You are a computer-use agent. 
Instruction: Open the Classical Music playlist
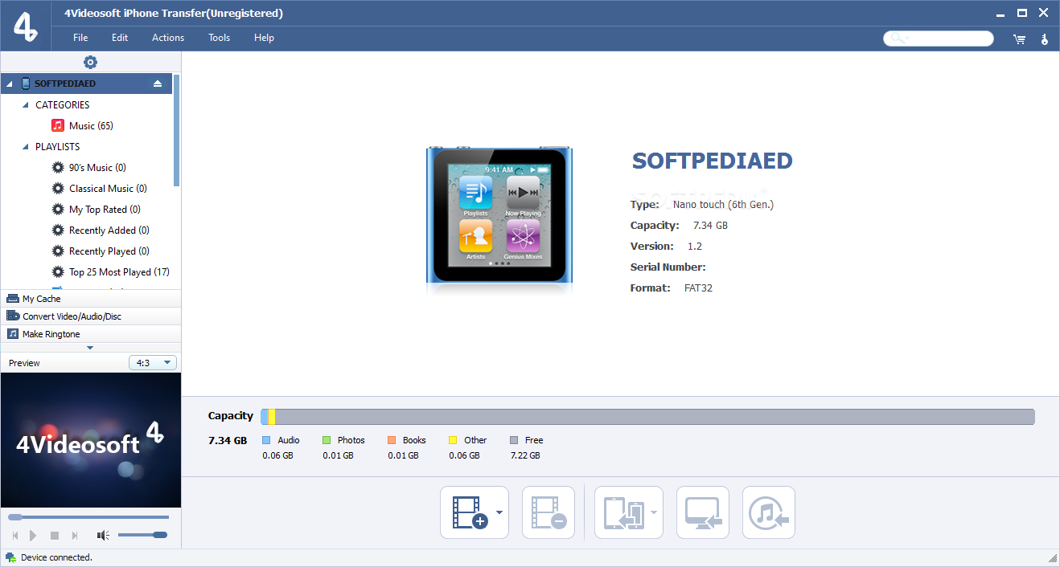tap(108, 189)
